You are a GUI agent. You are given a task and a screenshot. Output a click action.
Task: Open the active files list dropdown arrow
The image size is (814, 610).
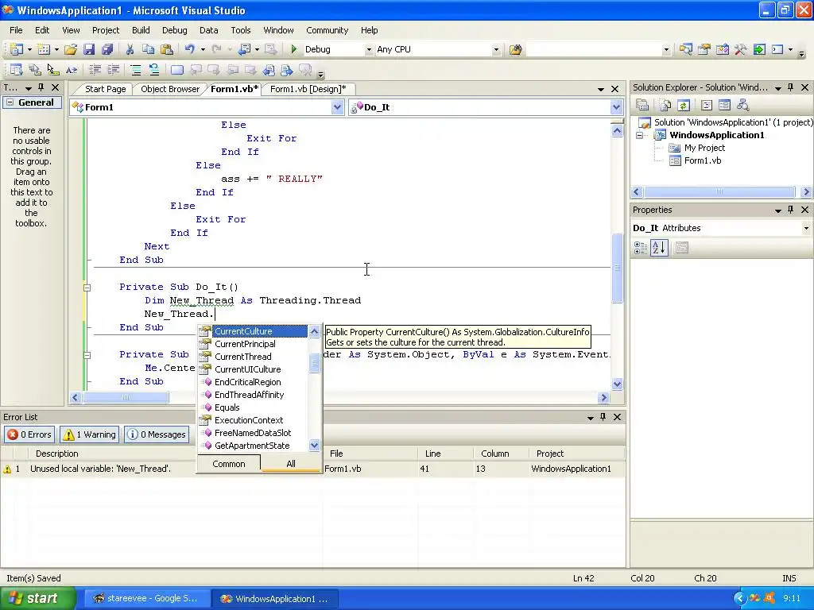pos(601,89)
